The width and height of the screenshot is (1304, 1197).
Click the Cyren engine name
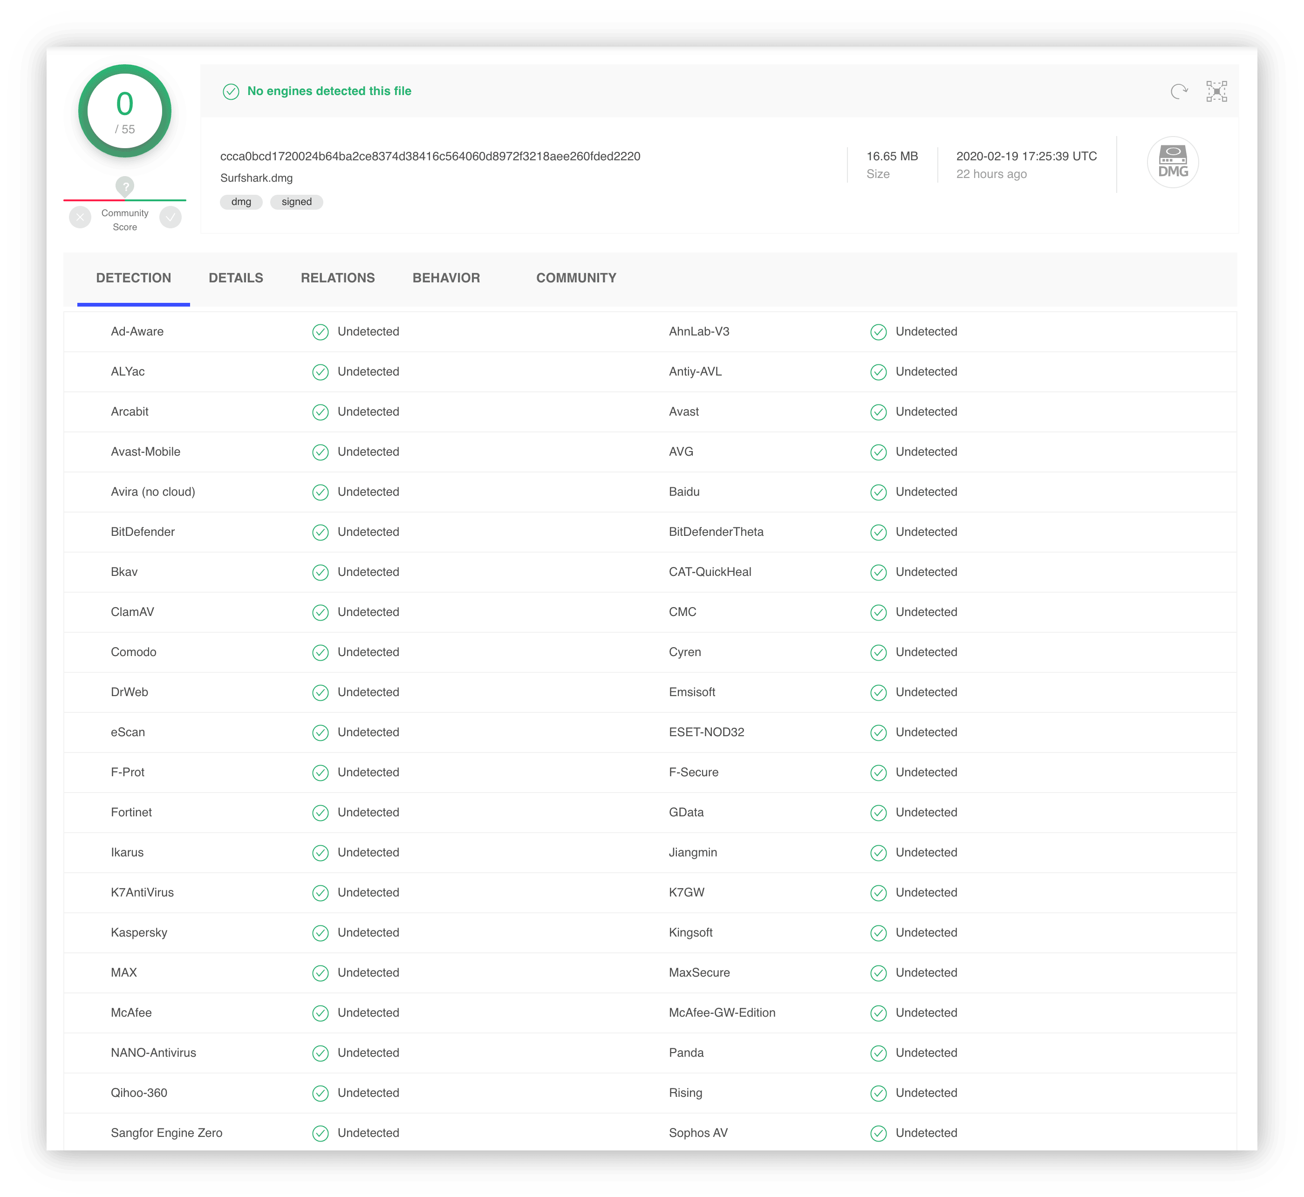pyautogui.click(x=685, y=652)
